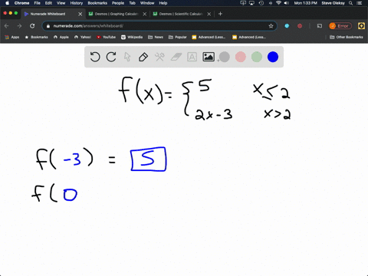
Task: Click the date and time Mon 1:33 PM
Action: pos(305,3)
